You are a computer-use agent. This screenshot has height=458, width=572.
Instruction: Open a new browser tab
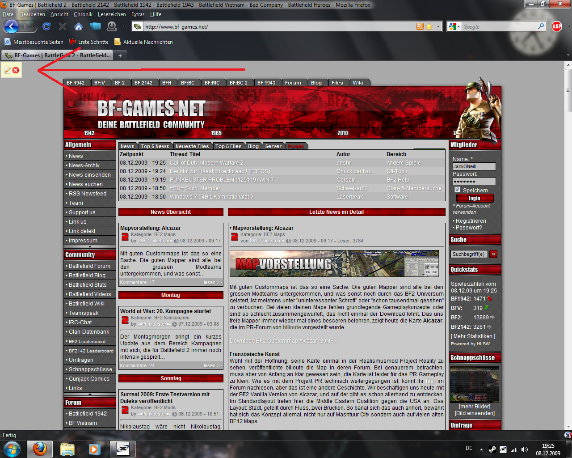click(x=120, y=55)
